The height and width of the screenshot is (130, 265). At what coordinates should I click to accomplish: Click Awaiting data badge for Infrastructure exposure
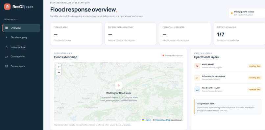click(x=255, y=78)
